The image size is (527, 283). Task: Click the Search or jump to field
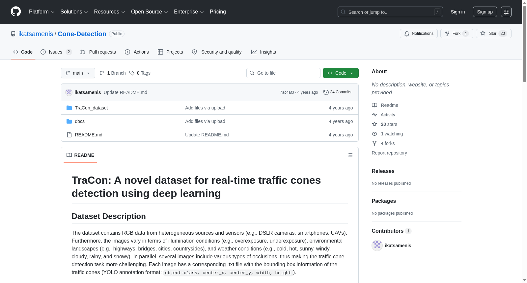(390, 12)
